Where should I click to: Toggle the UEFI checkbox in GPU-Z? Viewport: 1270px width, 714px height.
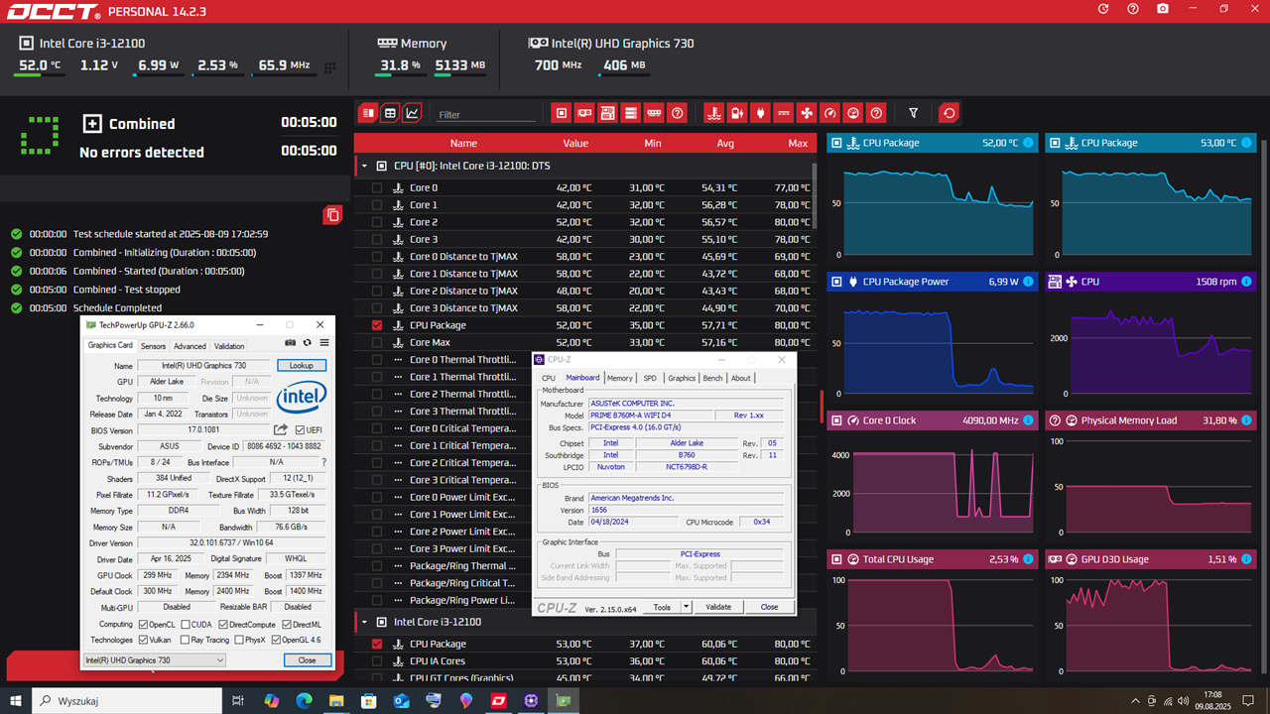click(301, 430)
